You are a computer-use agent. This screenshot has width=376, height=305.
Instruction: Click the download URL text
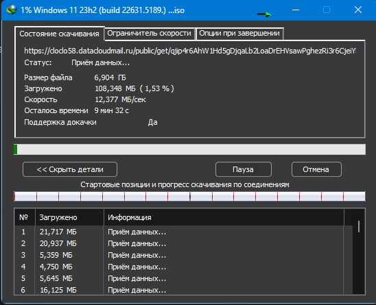click(190, 51)
